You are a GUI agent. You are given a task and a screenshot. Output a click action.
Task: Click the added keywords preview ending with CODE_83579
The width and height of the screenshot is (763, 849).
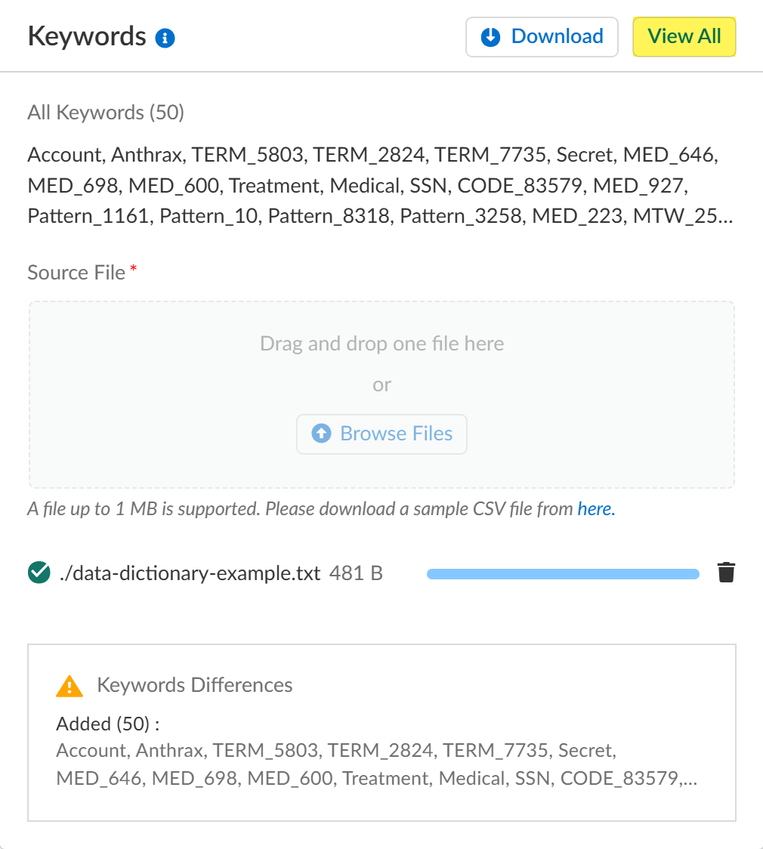click(x=376, y=764)
